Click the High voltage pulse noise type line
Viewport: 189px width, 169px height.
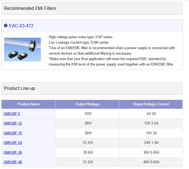pyautogui.click(x=80, y=37)
